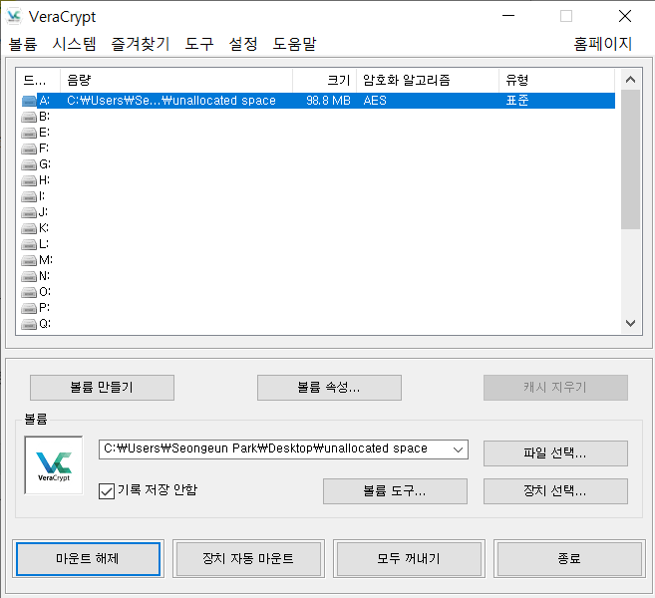This screenshot has height=598, width=655.
Task: Click the drive list scroll up arrow
Action: pyautogui.click(x=631, y=80)
